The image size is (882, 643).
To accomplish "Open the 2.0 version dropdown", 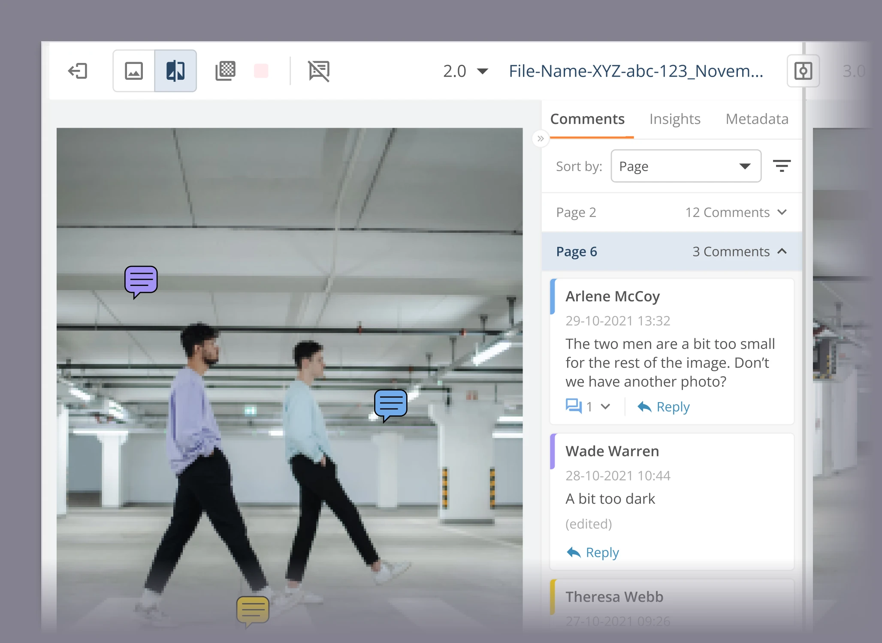I will coord(465,71).
